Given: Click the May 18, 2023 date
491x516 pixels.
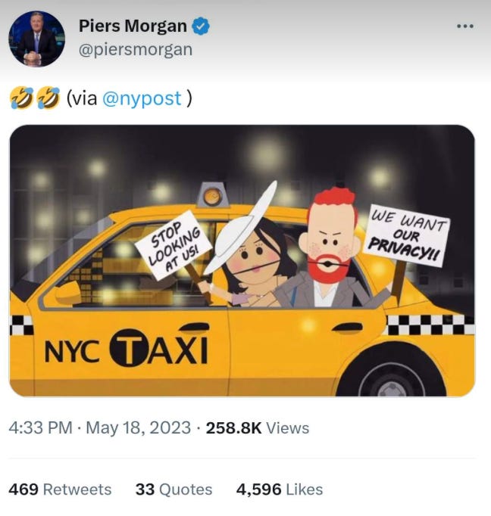Looking at the screenshot, I should coord(139,427).
